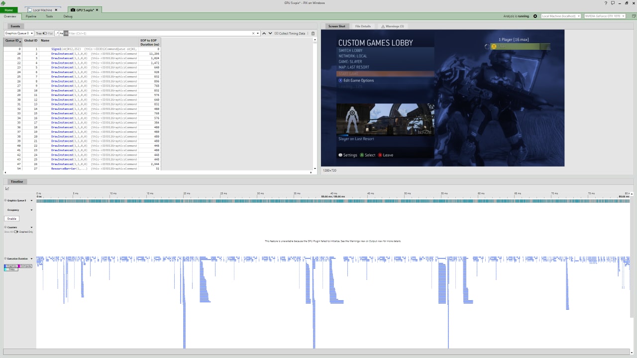Screen dimensions: 637x358
Task: Click the timeline graph icon
Action: 7,188
